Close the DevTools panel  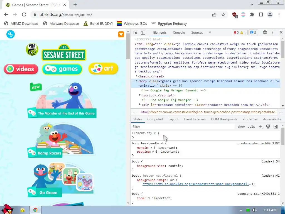[x=281, y=32]
